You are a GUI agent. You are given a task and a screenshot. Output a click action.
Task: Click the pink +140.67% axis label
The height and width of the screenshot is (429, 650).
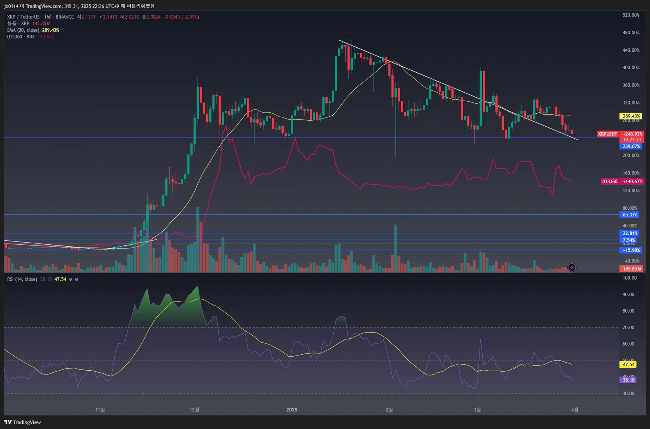[632, 182]
